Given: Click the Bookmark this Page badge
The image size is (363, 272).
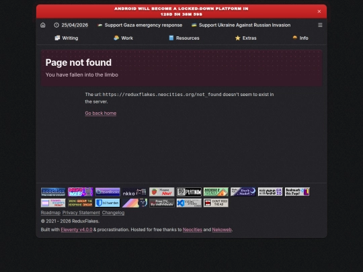Looking at the screenshot, I should pyautogui.click(x=297, y=192).
